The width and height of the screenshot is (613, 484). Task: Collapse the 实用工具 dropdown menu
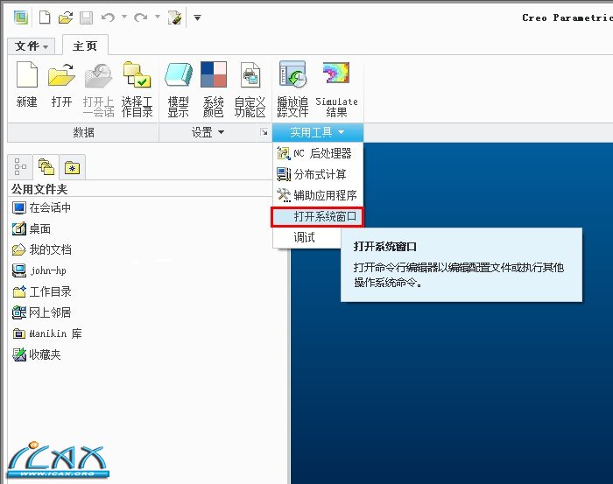[x=317, y=132]
